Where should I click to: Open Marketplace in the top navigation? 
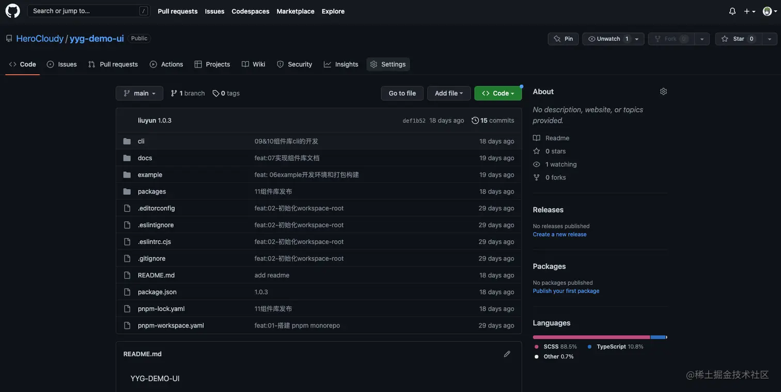point(295,11)
